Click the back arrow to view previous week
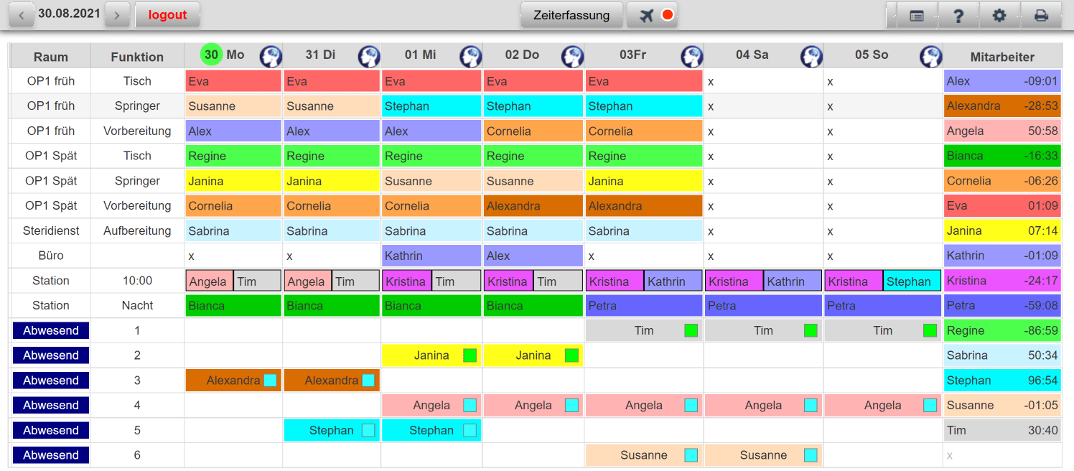1074x471 pixels. tap(20, 14)
